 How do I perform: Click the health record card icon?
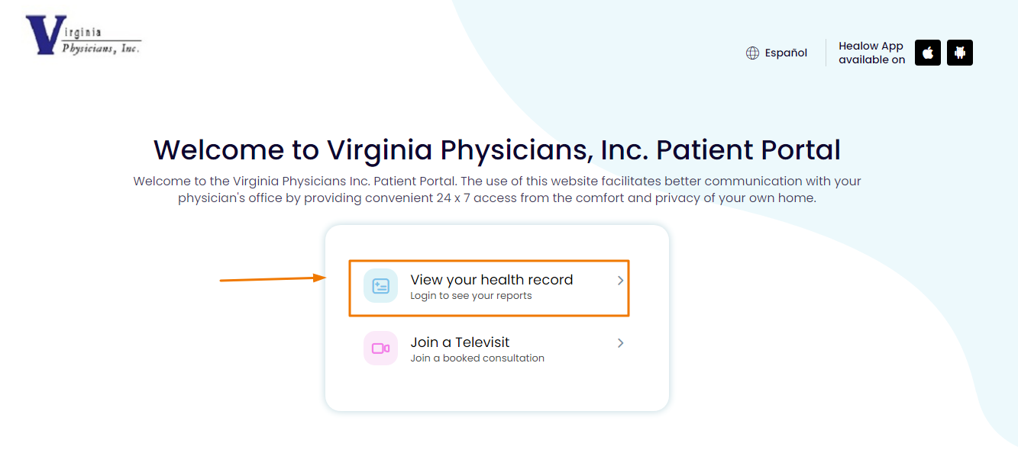pyautogui.click(x=380, y=284)
